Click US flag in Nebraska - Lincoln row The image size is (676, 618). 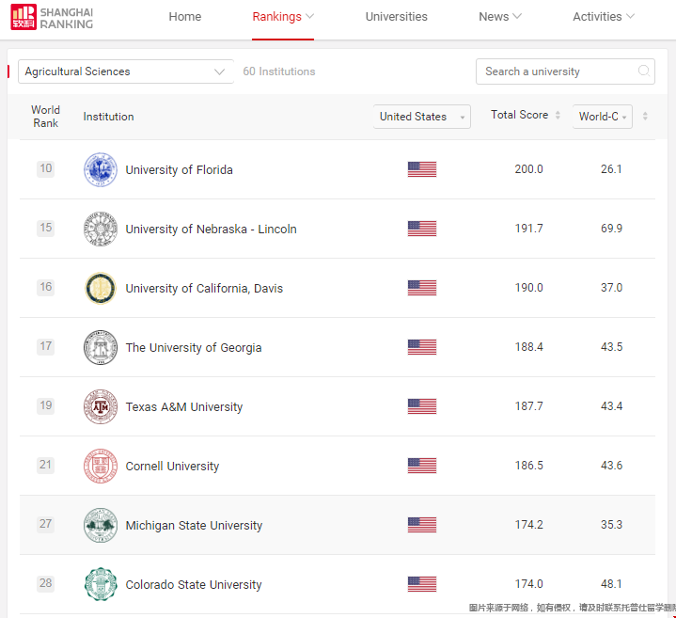(x=422, y=229)
